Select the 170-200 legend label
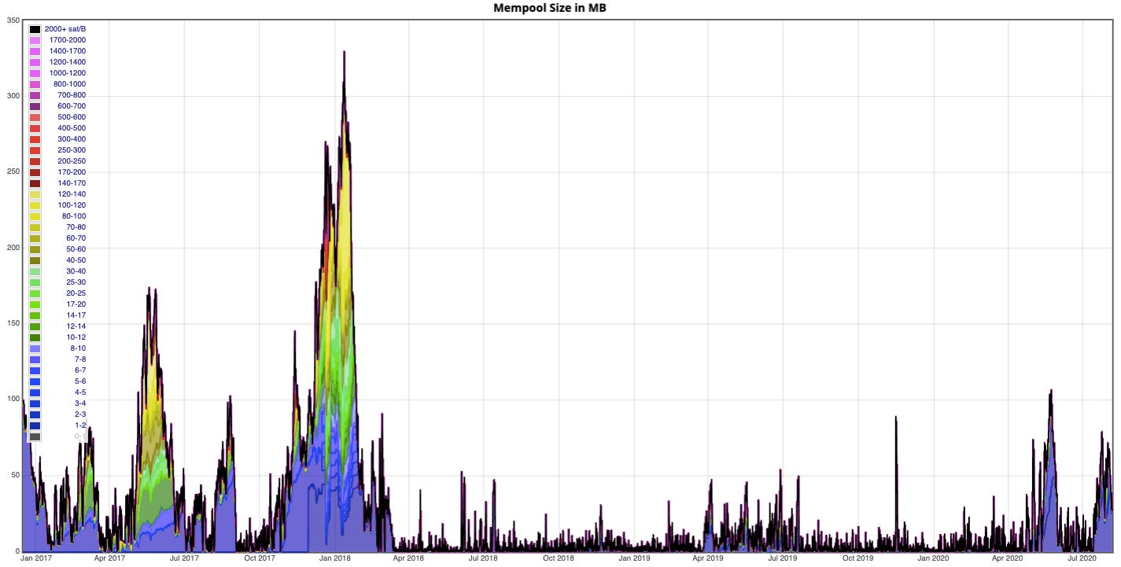Screen dimensions: 1121x567 (72, 172)
